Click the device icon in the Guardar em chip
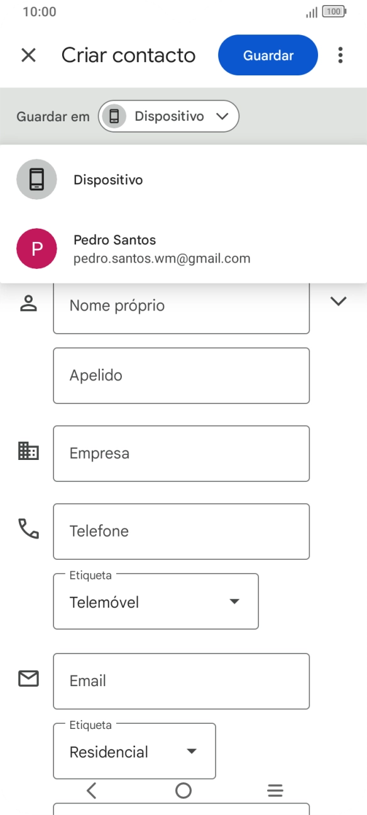The image size is (367, 815). pos(114,116)
